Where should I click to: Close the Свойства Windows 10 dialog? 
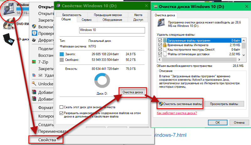click(x=146, y=6)
